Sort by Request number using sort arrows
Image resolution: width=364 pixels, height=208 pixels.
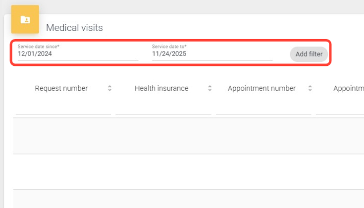pyautogui.click(x=109, y=89)
